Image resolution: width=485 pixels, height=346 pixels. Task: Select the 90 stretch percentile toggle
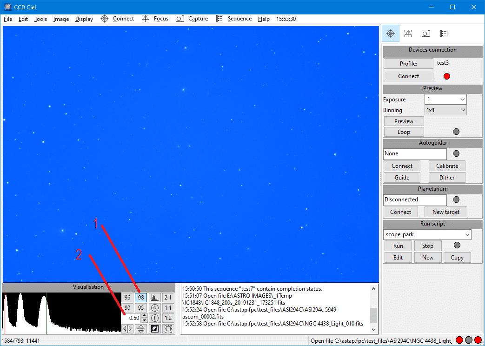[x=127, y=308]
